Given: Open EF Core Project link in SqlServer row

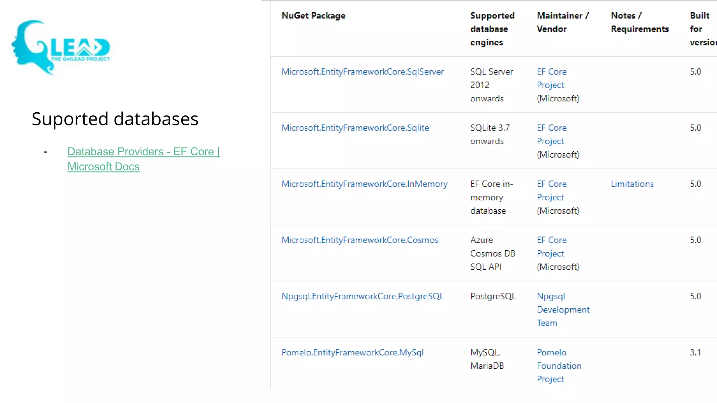Looking at the screenshot, I should (x=551, y=78).
